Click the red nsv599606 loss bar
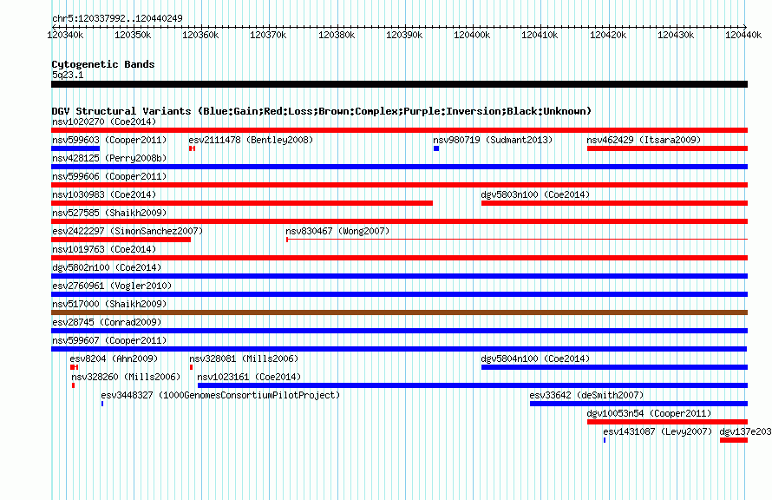 tap(399, 185)
